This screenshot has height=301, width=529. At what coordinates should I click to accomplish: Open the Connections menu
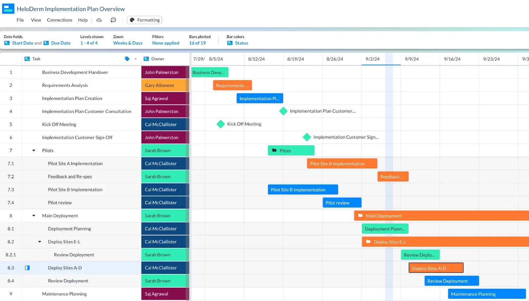tap(60, 20)
